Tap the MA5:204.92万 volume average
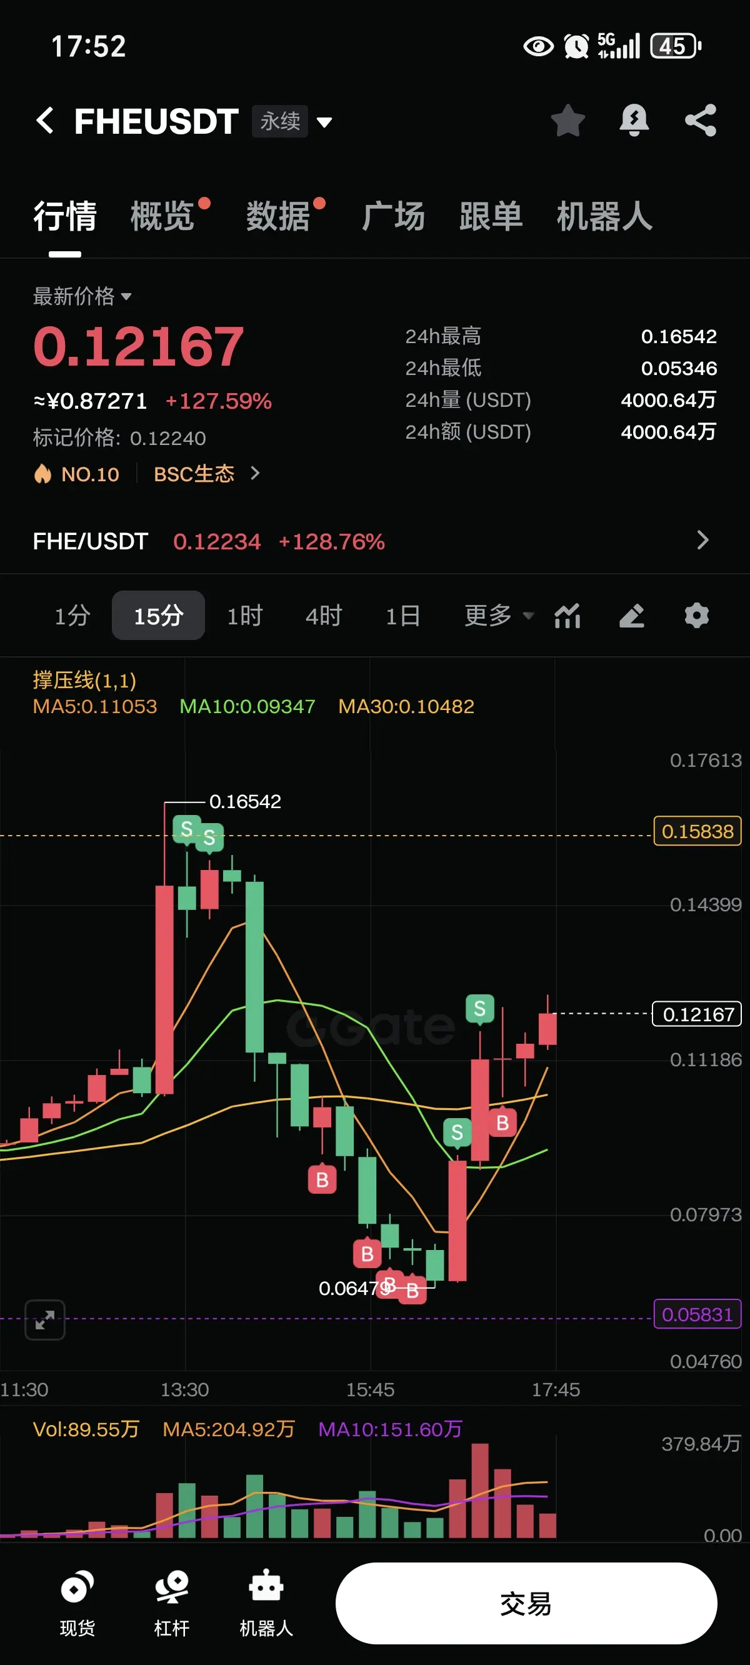Viewport: 750px width, 1665px height. (229, 1429)
